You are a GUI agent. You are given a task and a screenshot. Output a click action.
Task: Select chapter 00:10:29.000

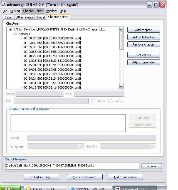[x=52, y=56]
